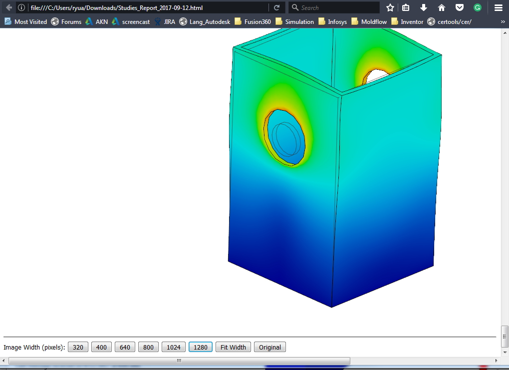Click the scroll up arrow
Screen dimensions: 509x370
pyautogui.click(x=505, y=32)
